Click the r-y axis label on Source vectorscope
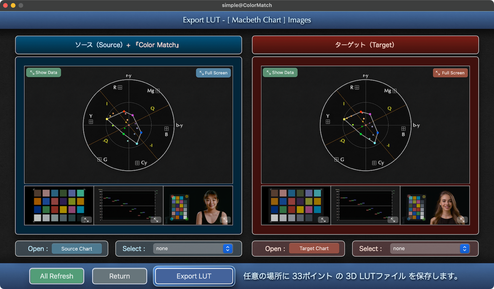 click(x=129, y=76)
